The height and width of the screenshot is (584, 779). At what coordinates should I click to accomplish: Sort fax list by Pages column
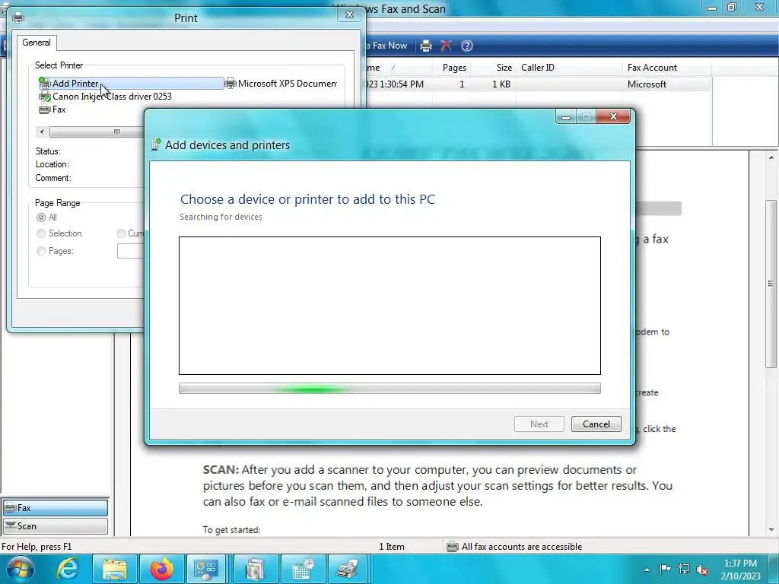click(x=451, y=68)
